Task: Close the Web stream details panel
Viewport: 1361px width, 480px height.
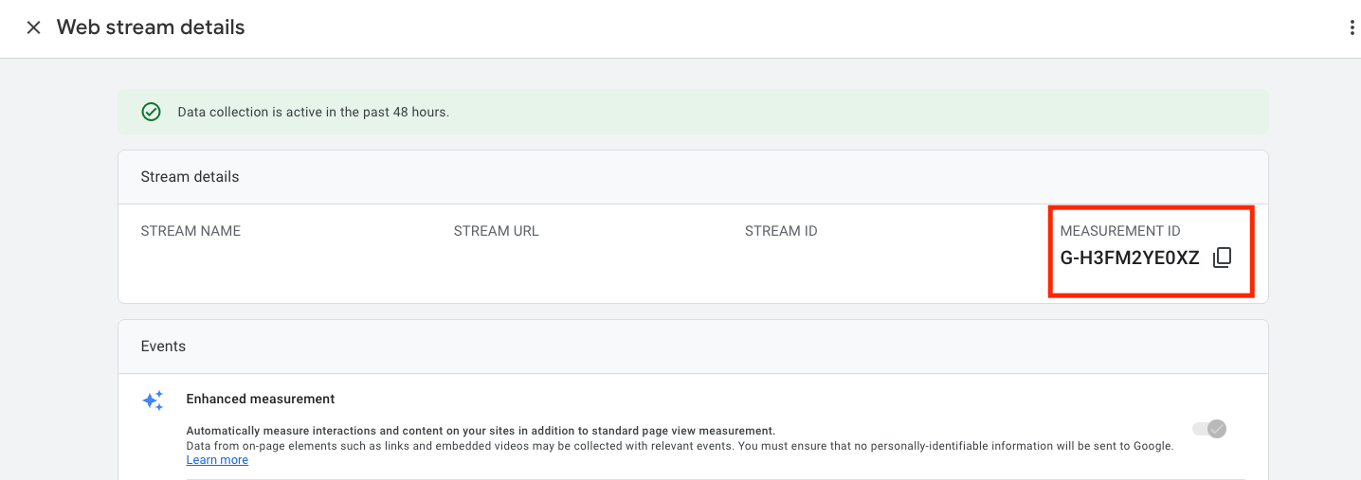Action: [33, 28]
